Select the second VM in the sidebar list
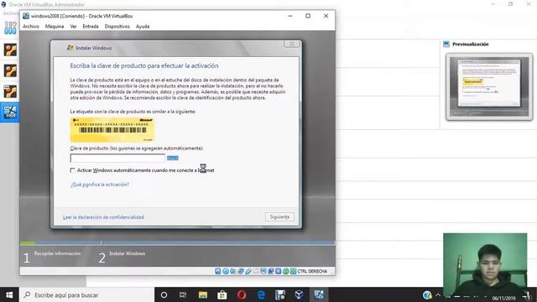This screenshot has height=302, width=537. (10, 70)
